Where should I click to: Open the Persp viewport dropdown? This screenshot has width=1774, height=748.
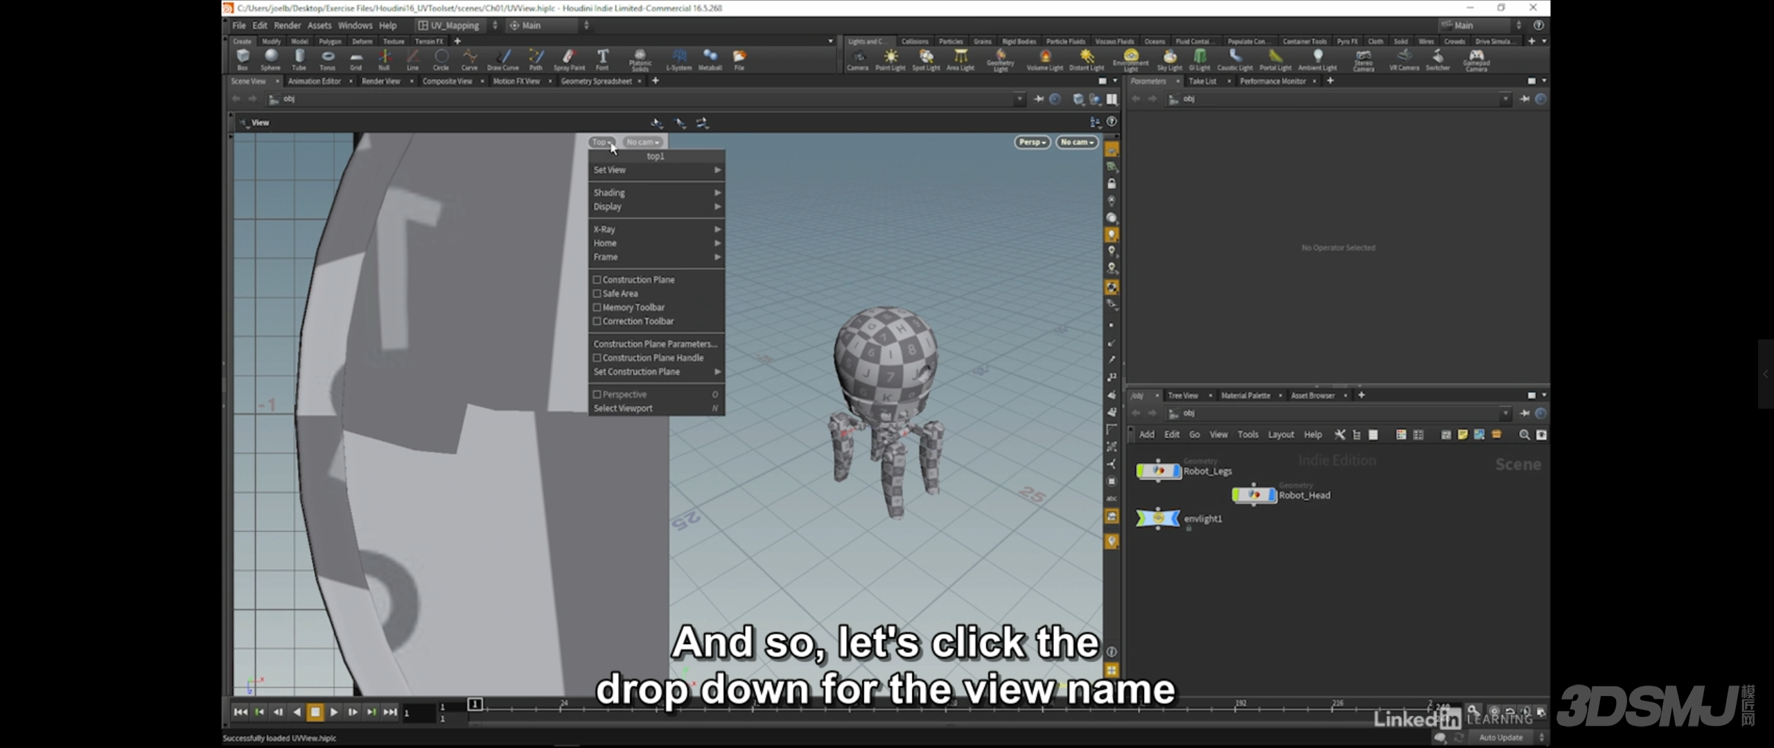coord(1032,142)
